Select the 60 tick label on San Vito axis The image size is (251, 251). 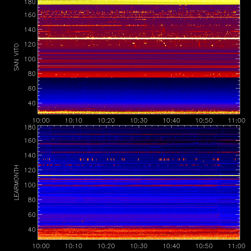pyautogui.click(x=32, y=88)
